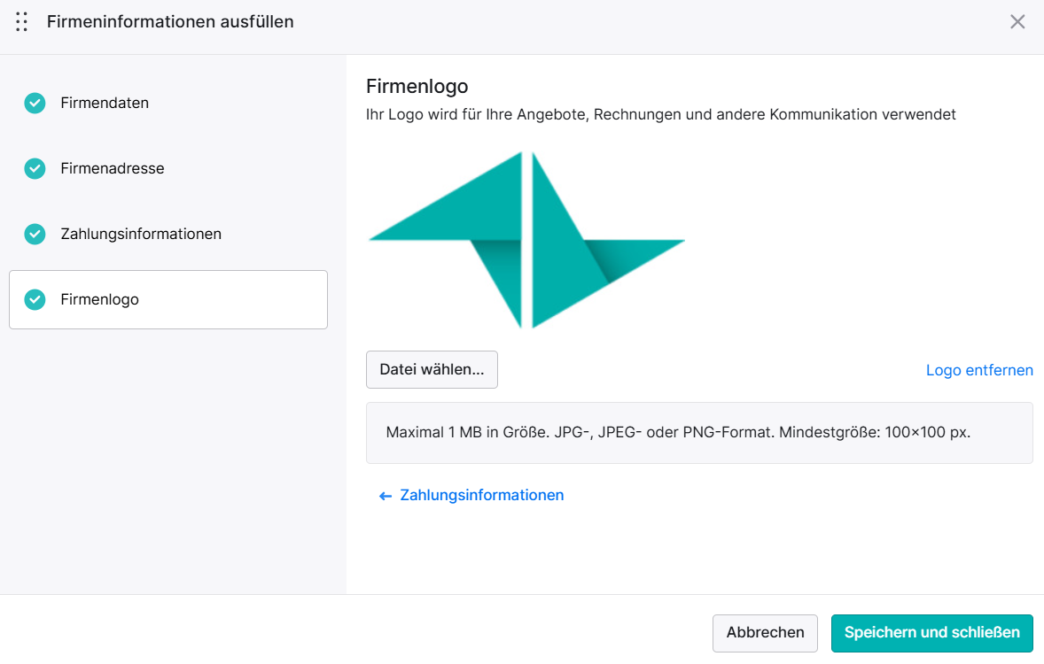Click the teal origami bird logo preview
This screenshot has height=664, width=1044.
click(x=526, y=240)
